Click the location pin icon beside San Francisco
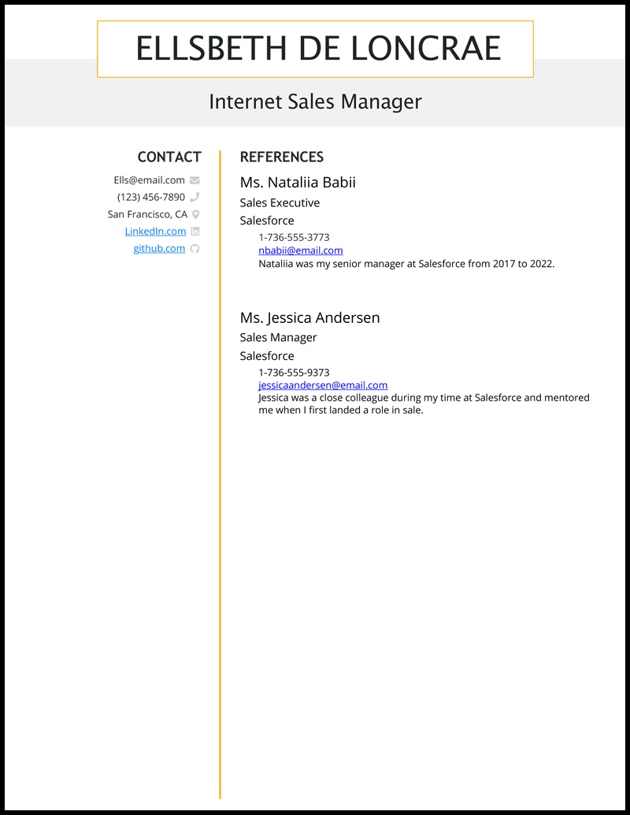630x815 pixels. click(195, 214)
